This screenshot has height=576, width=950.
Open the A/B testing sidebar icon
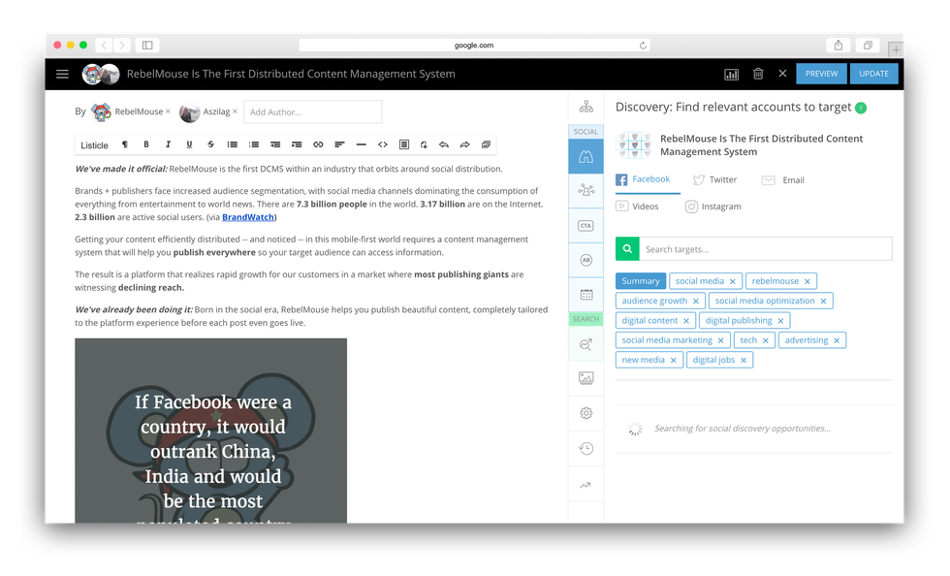click(x=586, y=260)
